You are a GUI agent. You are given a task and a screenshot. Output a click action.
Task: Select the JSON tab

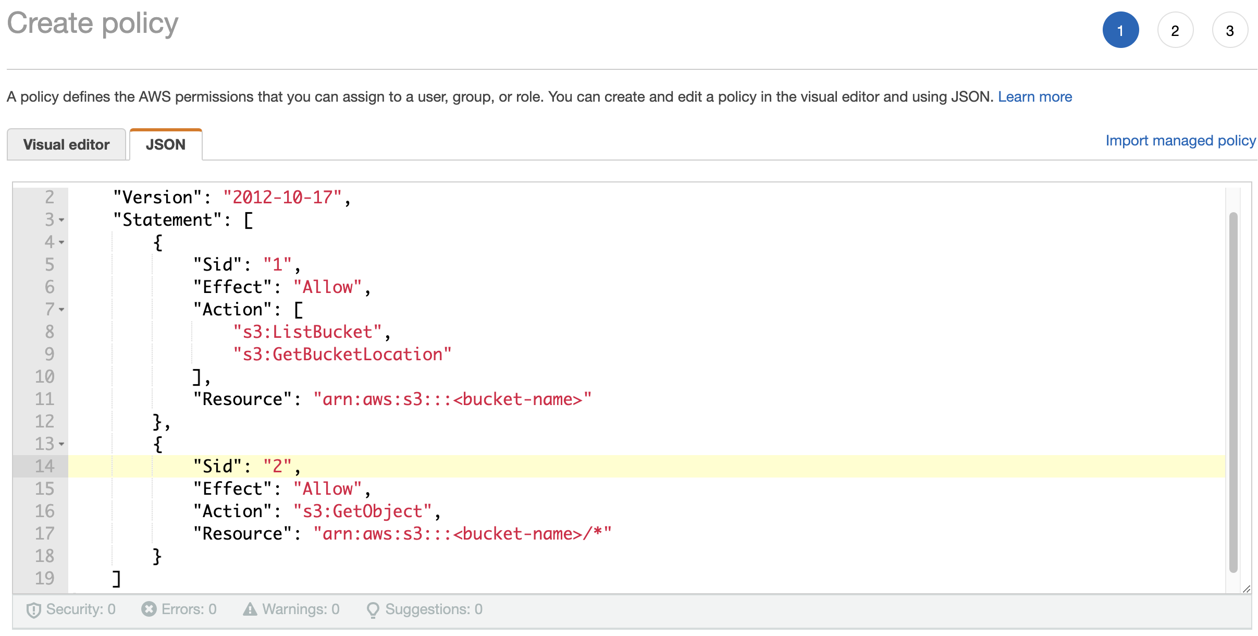click(166, 144)
